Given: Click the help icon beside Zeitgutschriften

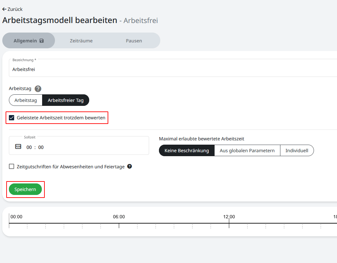Looking at the screenshot, I should (130, 166).
